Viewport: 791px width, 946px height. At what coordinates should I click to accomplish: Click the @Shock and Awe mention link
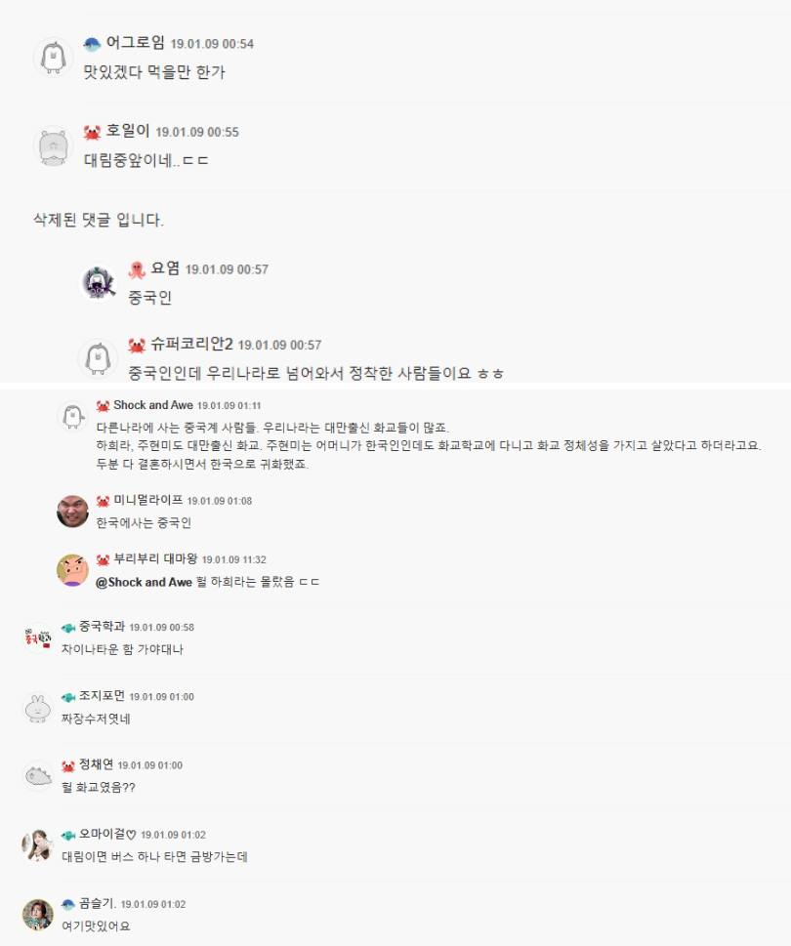pos(144,582)
